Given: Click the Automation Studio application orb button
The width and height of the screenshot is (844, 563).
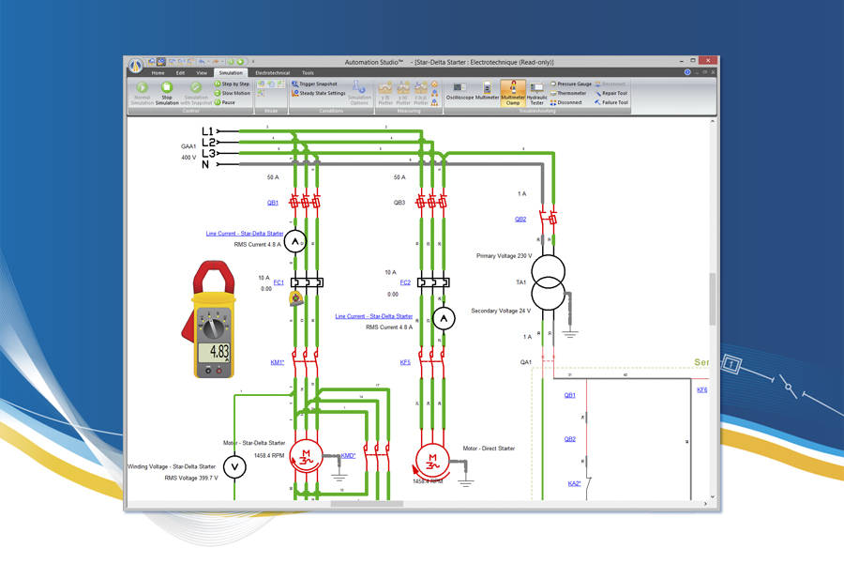Looking at the screenshot, I should (x=136, y=65).
